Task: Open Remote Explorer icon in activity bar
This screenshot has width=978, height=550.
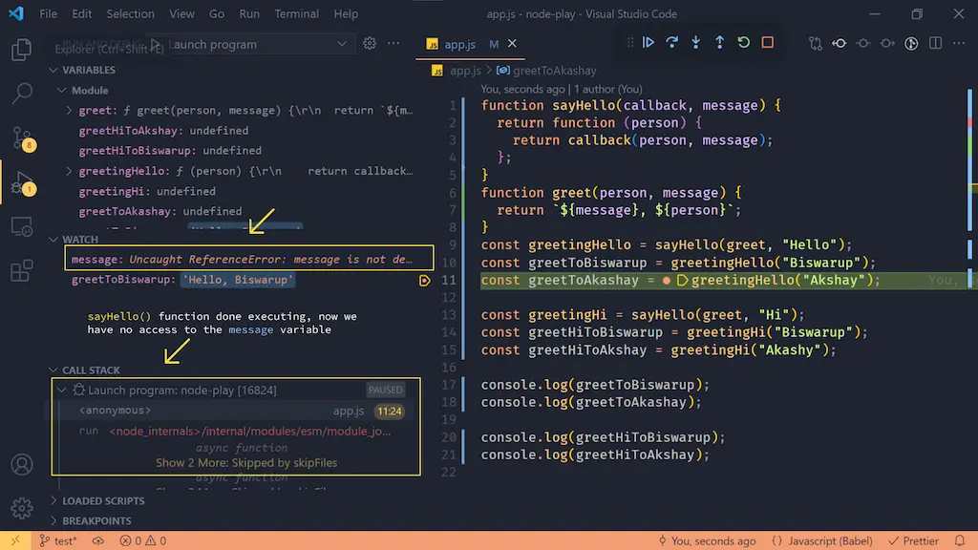Action: pyautogui.click(x=21, y=227)
